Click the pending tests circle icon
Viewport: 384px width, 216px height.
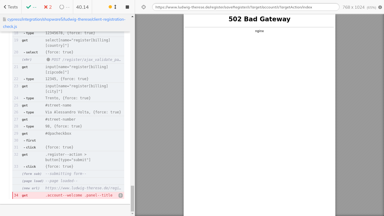pos(62,7)
